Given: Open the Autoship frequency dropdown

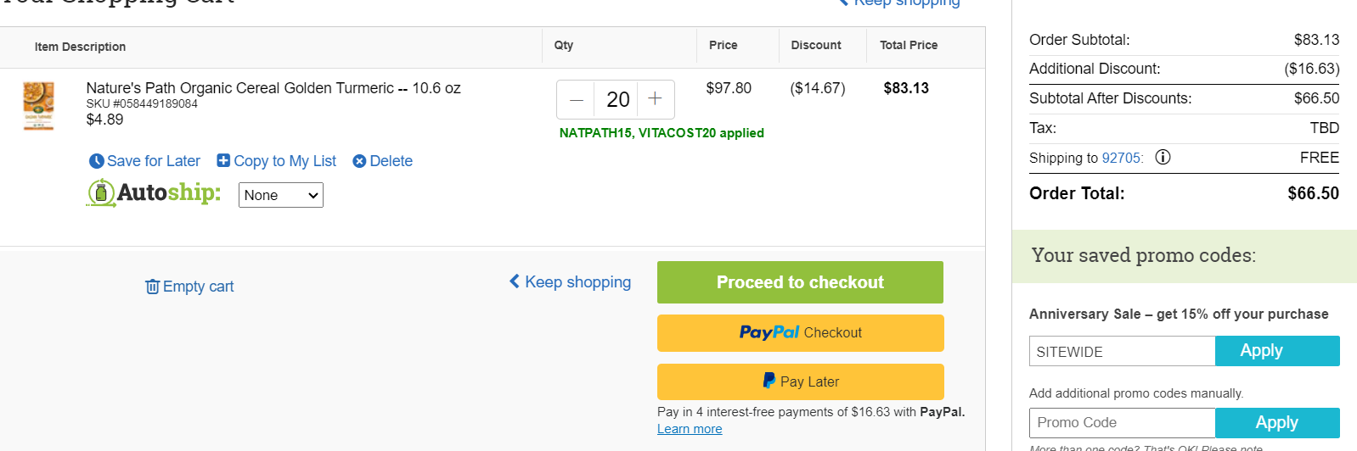Looking at the screenshot, I should click(281, 195).
